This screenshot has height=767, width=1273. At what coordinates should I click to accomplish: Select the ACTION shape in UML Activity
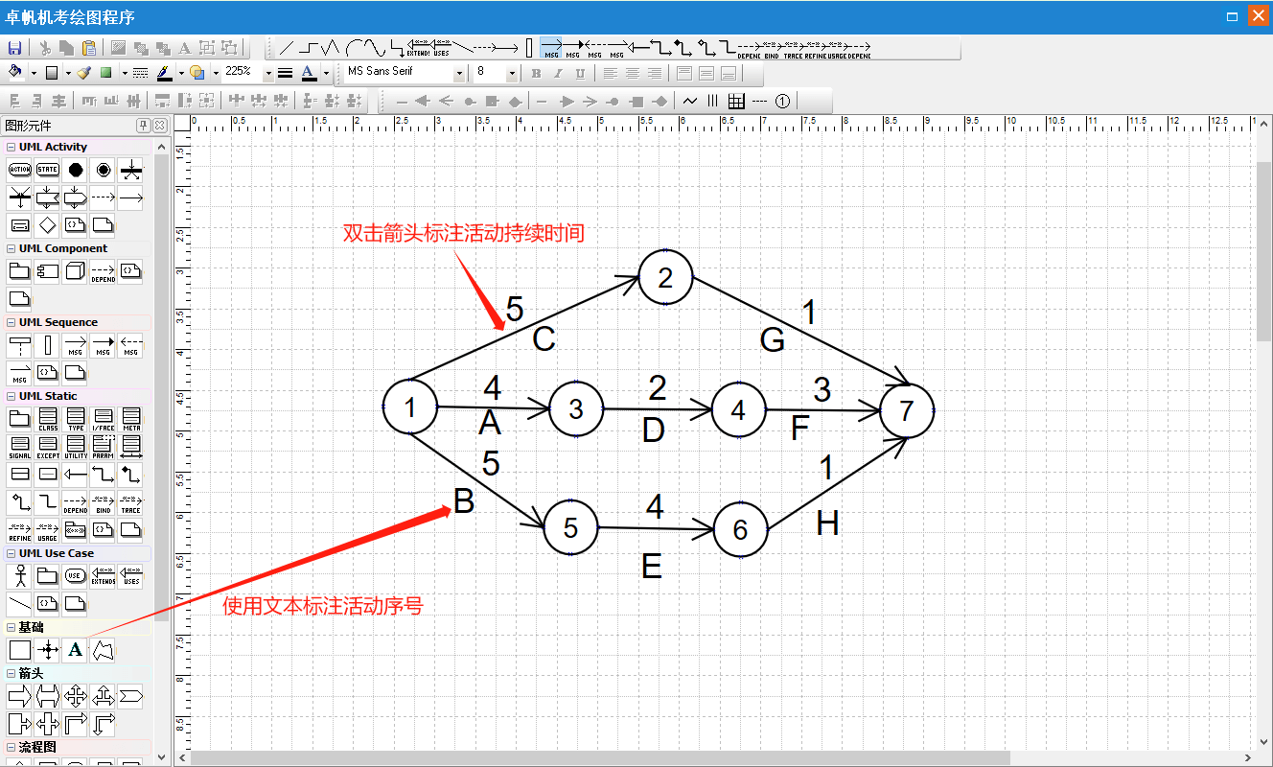pos(20,170)
